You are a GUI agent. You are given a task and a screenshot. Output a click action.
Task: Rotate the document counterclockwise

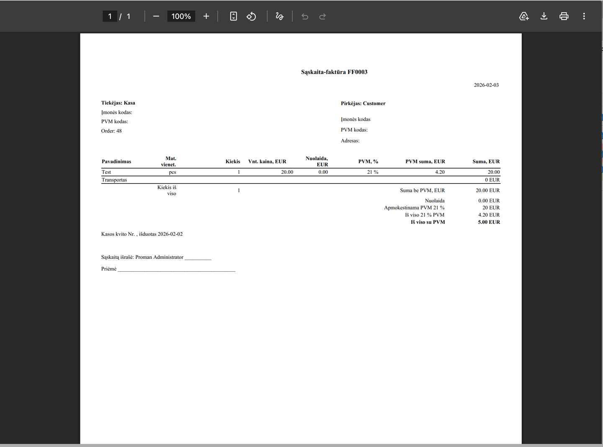coord(251,16)
